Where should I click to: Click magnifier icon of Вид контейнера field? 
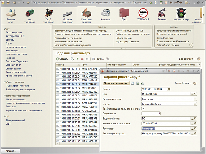coord(195,119)
